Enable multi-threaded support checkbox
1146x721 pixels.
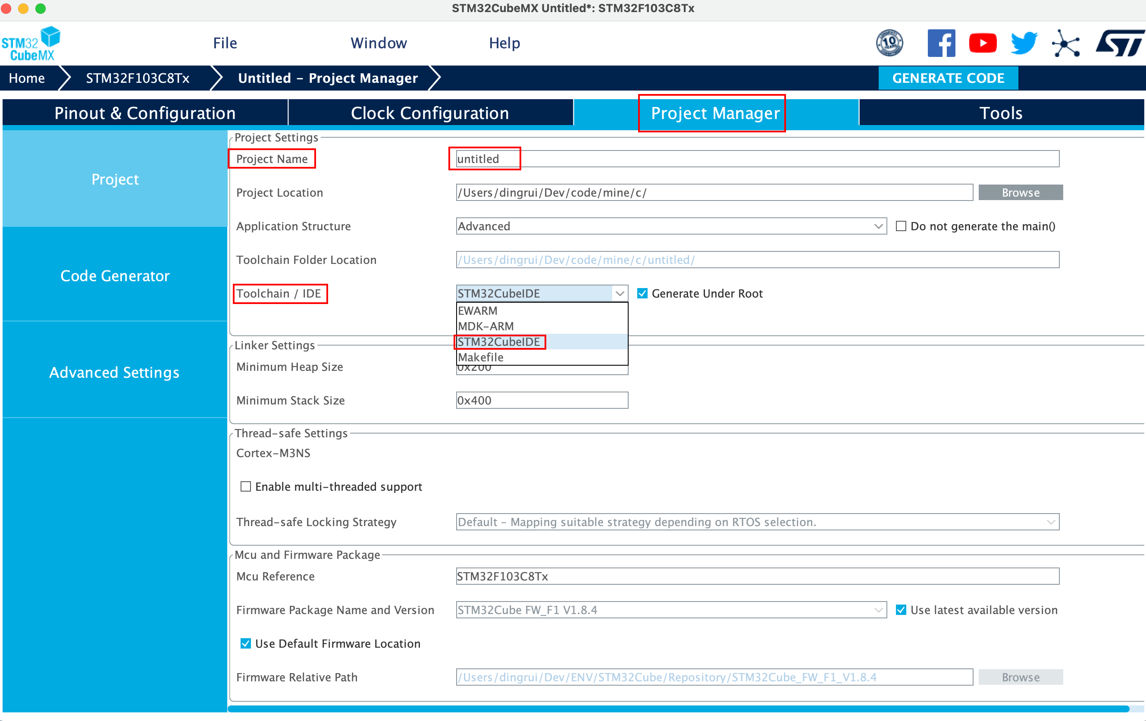coord(246,486)
